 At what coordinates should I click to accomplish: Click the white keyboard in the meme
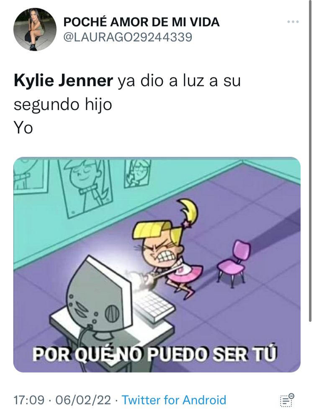(x=153, y=306)
